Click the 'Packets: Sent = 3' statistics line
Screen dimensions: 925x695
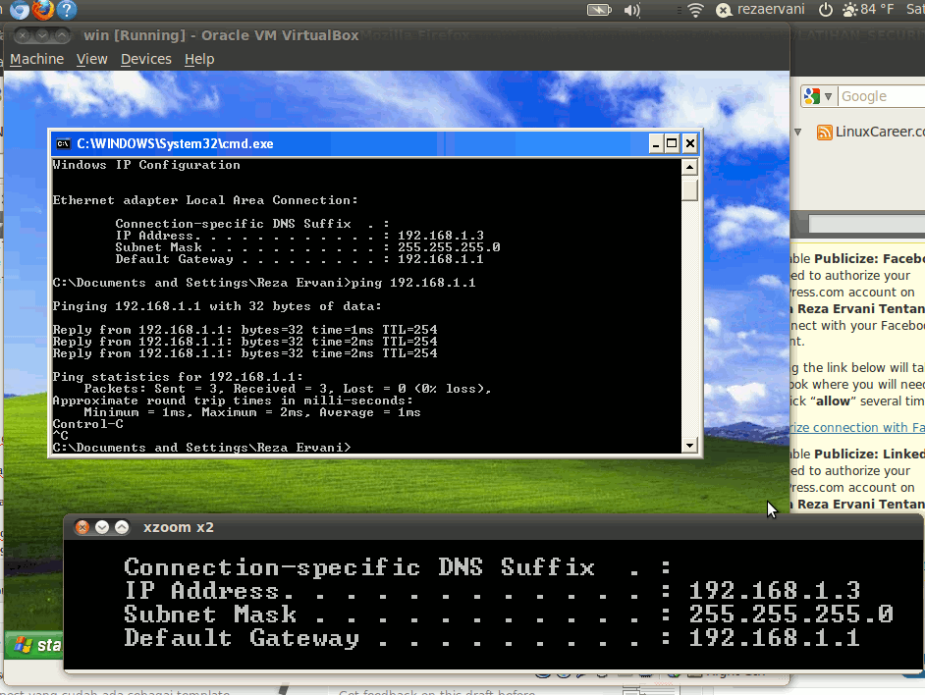pyautogui.click(x=288, y=390)
